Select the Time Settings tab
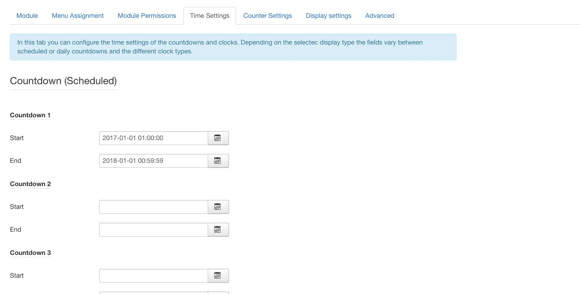This screenshot has height=294, width=580. pos(210,16)
